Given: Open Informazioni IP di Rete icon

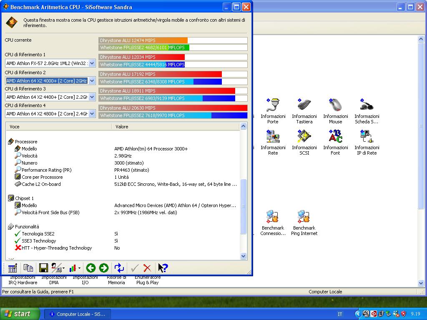Looking at the screenshot, I should coord(367,142).
